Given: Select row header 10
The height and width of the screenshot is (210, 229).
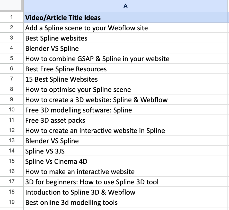Looking at the screenshot, I should click(x=12, y=110).
